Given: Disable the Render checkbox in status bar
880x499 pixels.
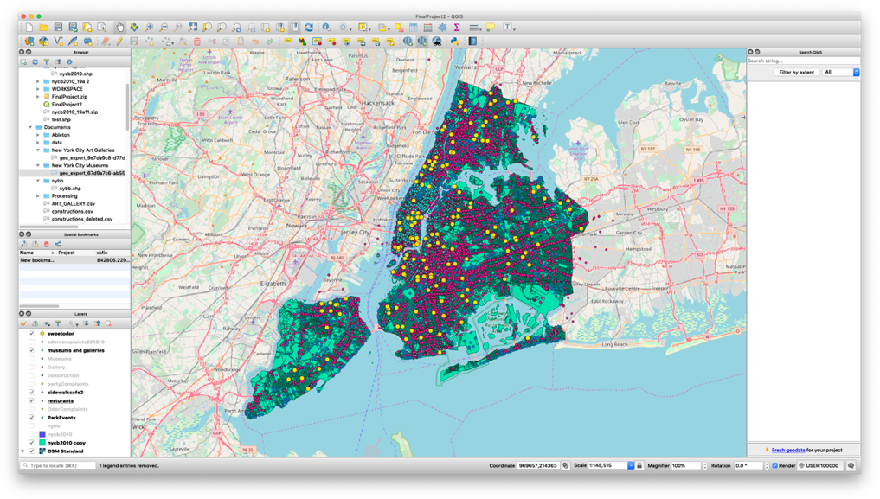Looking at the screenshot, I should (775, 465).
